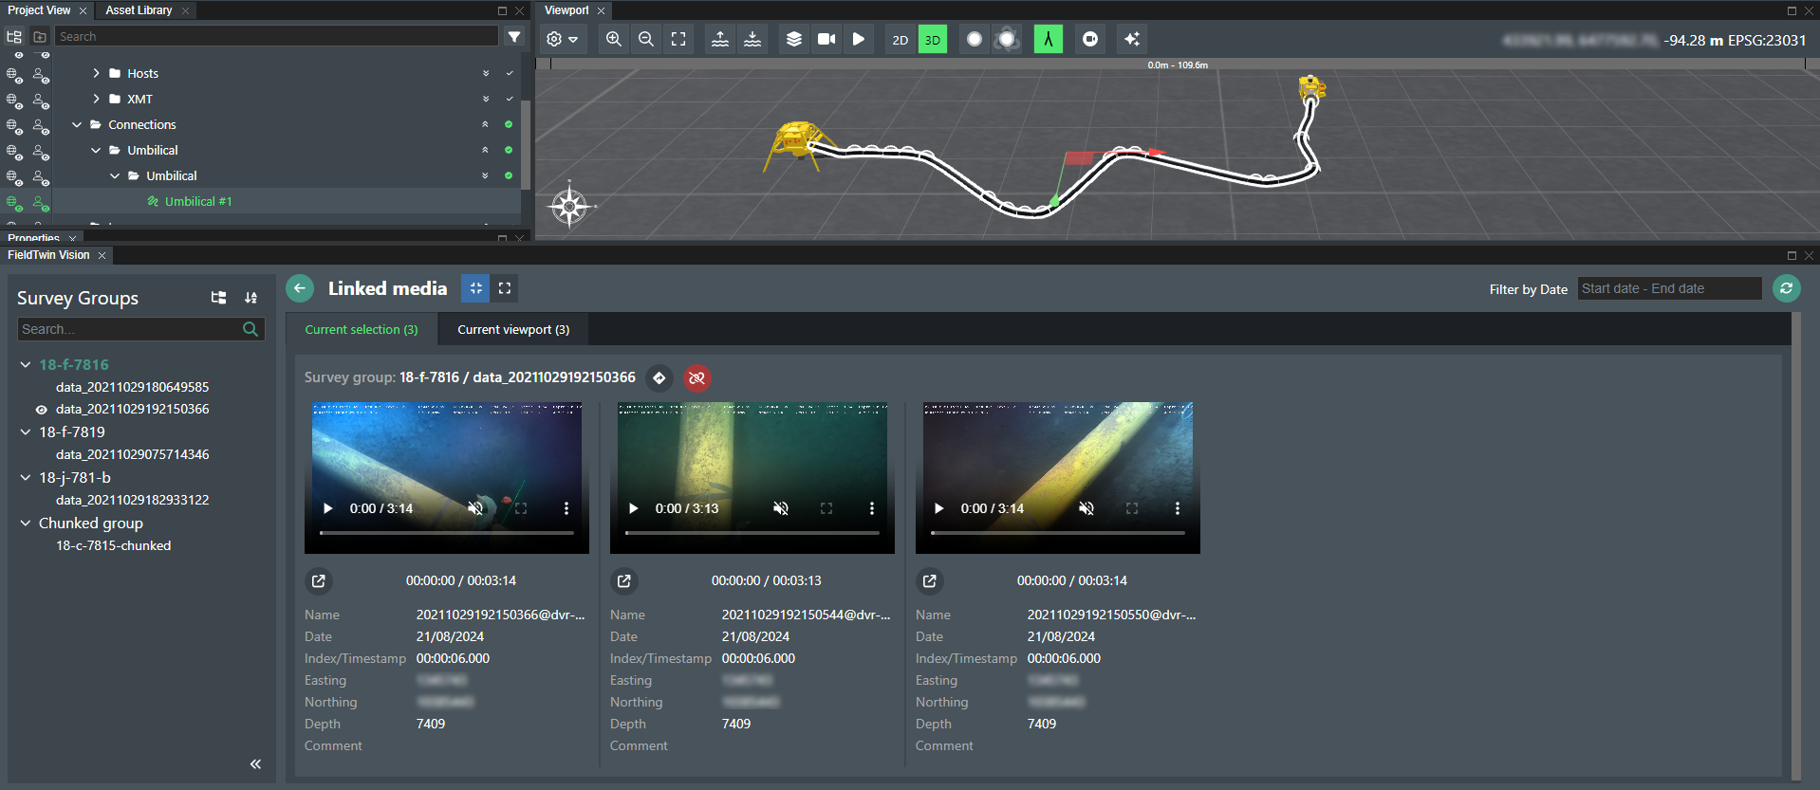Open the Project View filter funnel

coord(514,37)
